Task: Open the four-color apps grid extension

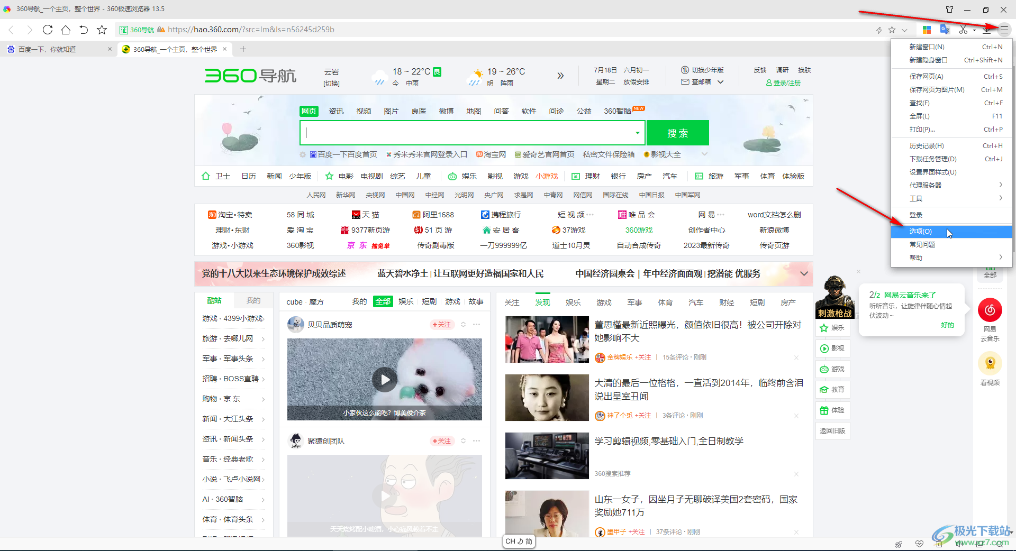Action: point(927,30)
